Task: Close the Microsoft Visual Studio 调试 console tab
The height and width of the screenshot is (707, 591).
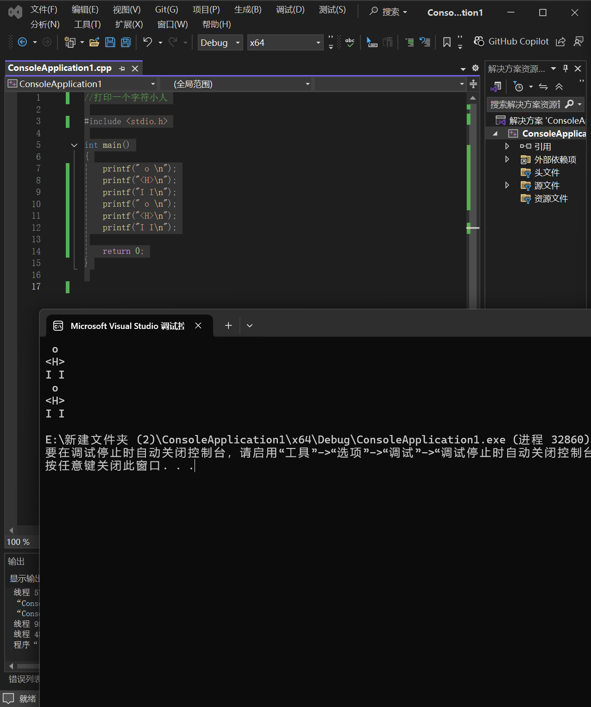Action: click(x=198, y=326)
